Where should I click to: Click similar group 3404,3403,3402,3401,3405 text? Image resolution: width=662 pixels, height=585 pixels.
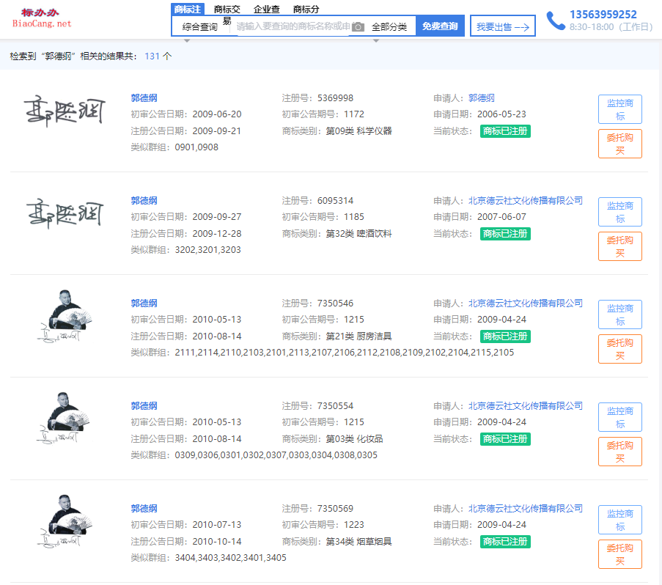[x=230, y=558]
